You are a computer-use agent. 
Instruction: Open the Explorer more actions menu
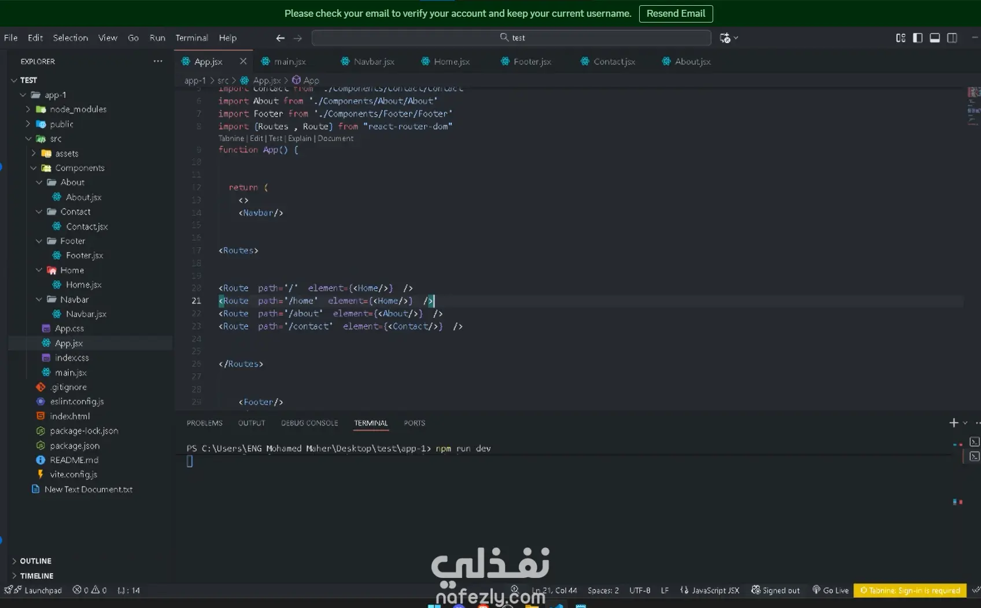158,61
